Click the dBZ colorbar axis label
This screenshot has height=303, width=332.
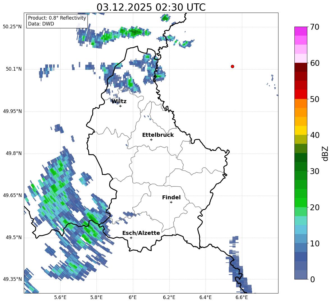(326, 153)
